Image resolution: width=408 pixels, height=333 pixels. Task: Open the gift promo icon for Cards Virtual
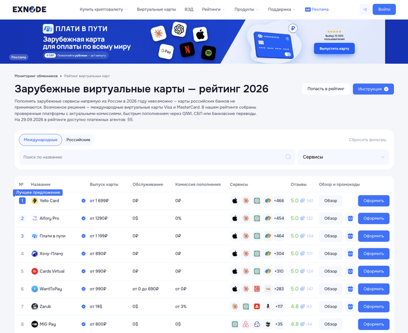click(350, 271)
